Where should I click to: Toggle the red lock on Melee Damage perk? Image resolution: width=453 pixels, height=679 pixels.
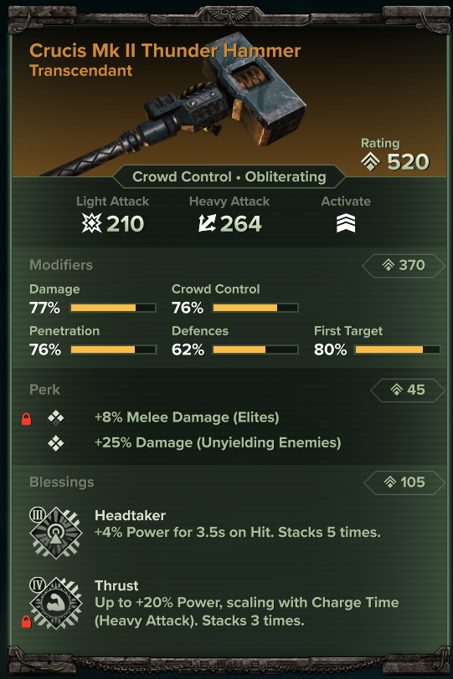coord(27,419)
